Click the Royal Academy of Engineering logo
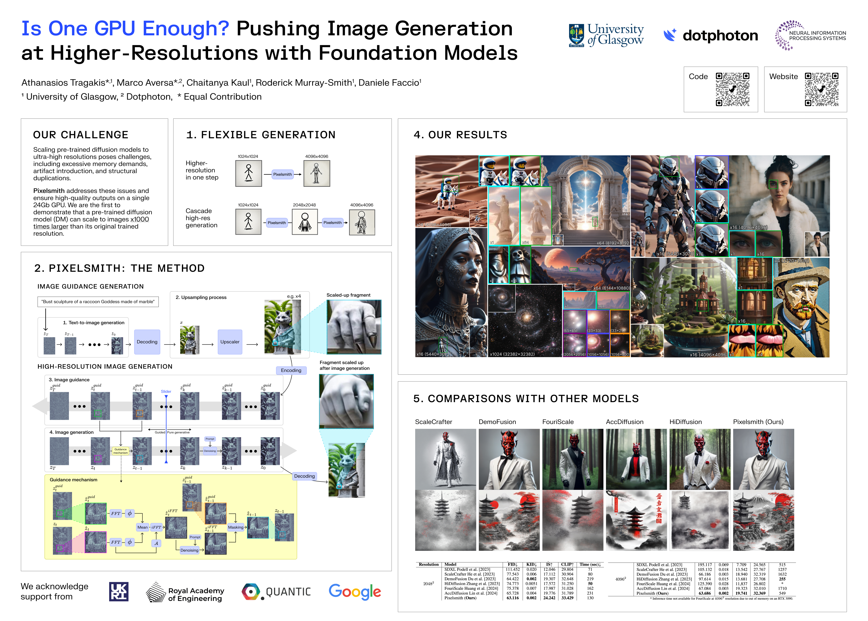 click(x=185, y=592)
